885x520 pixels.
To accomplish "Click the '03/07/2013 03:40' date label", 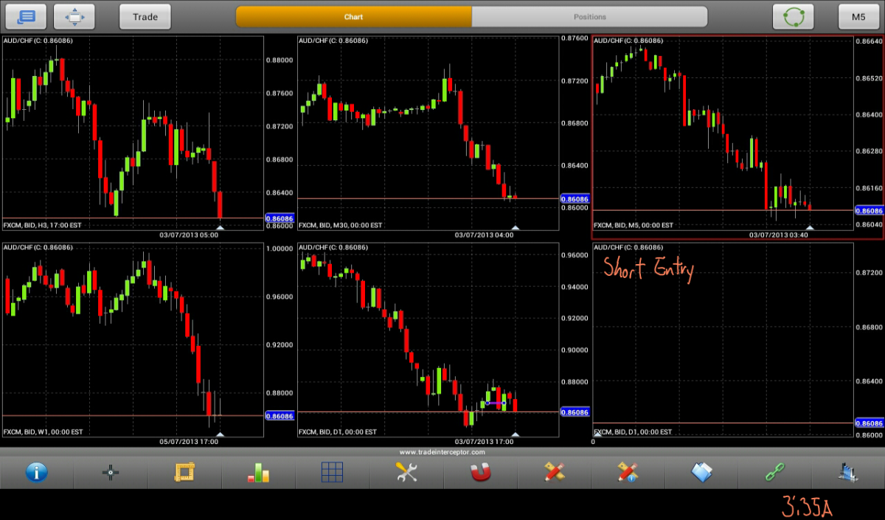I will click(x=779, y=235).
